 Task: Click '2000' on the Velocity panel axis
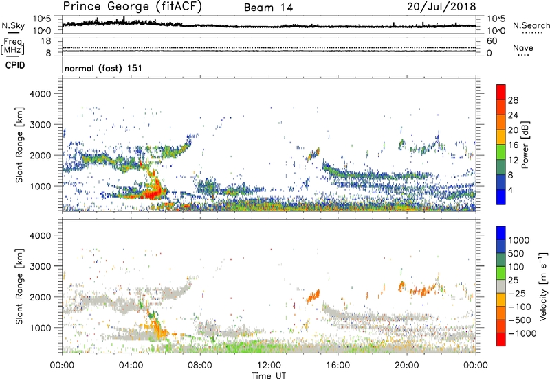click(x=40, y=298)
